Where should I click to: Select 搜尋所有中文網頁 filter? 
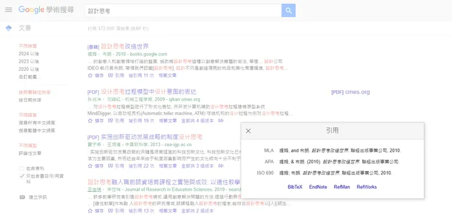[x=37, y=122]
